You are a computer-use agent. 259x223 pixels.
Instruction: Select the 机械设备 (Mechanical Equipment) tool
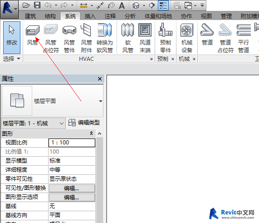pos(187,38)
